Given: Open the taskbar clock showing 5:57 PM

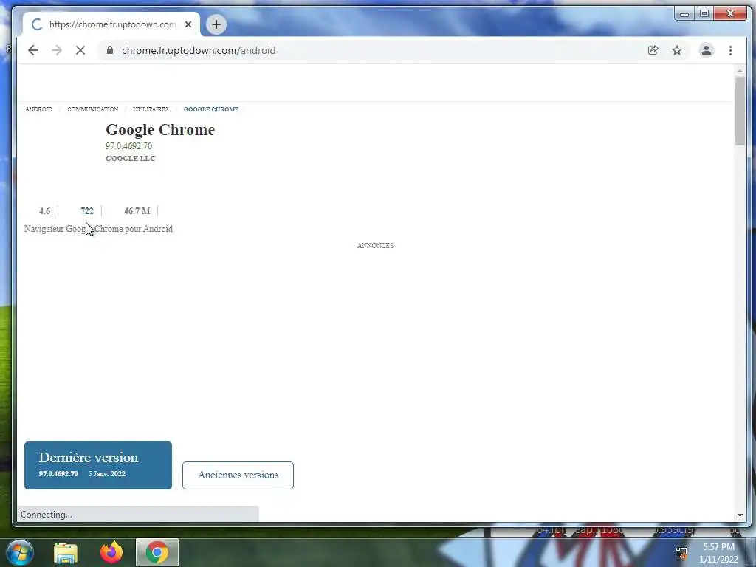Looking at the screenshot, I should (x=718, y=553).
